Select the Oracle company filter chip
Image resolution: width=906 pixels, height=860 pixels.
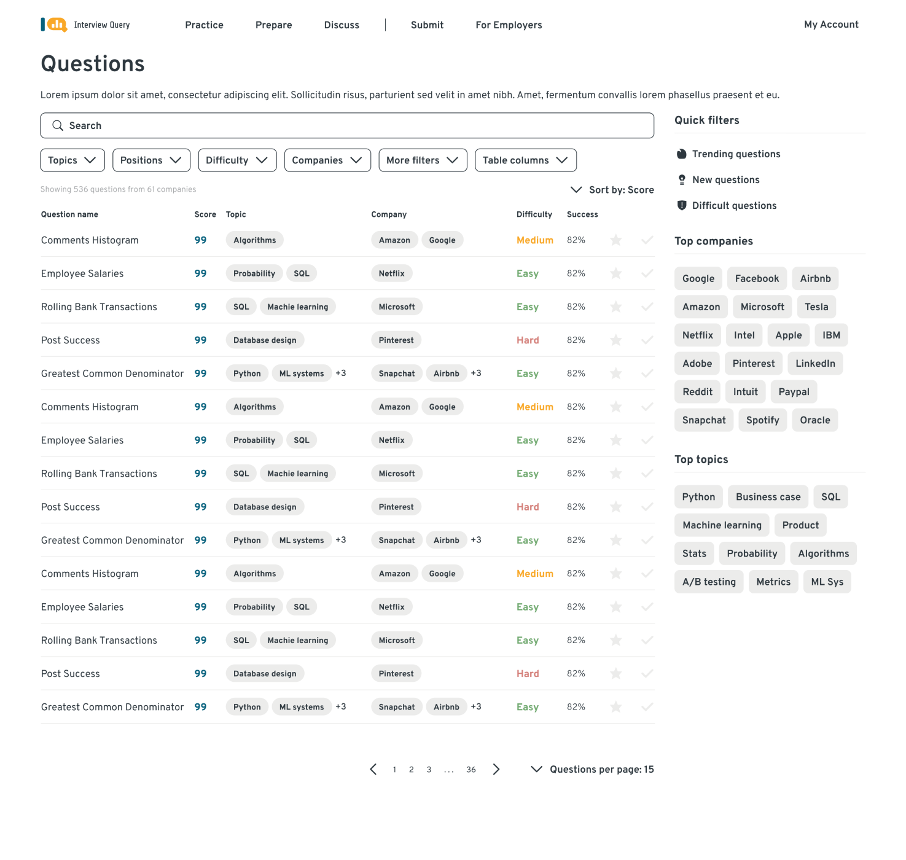pos(814,420)
